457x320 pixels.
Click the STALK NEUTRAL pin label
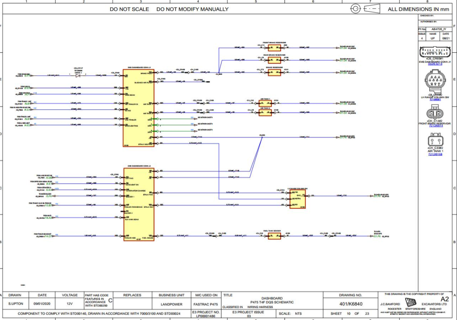[x=146, y=144]
